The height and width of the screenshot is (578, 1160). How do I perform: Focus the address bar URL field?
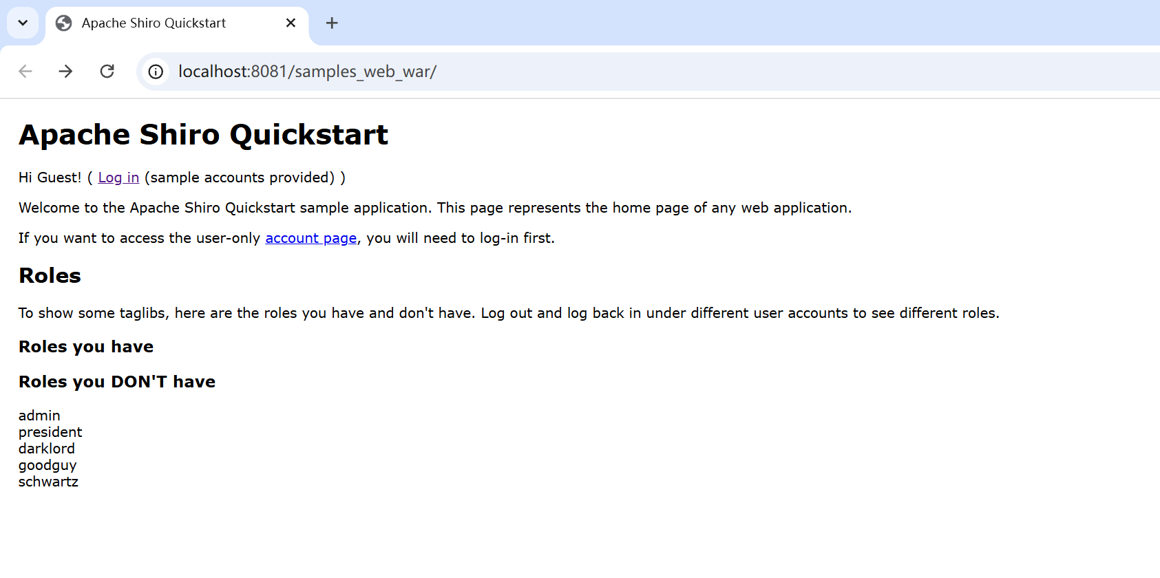coord(647,72)
